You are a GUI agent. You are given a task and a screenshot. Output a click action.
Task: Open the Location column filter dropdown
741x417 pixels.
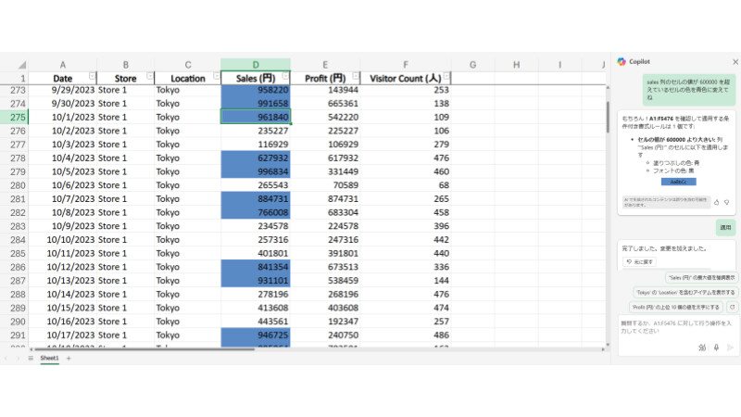(x=216, y=79)
